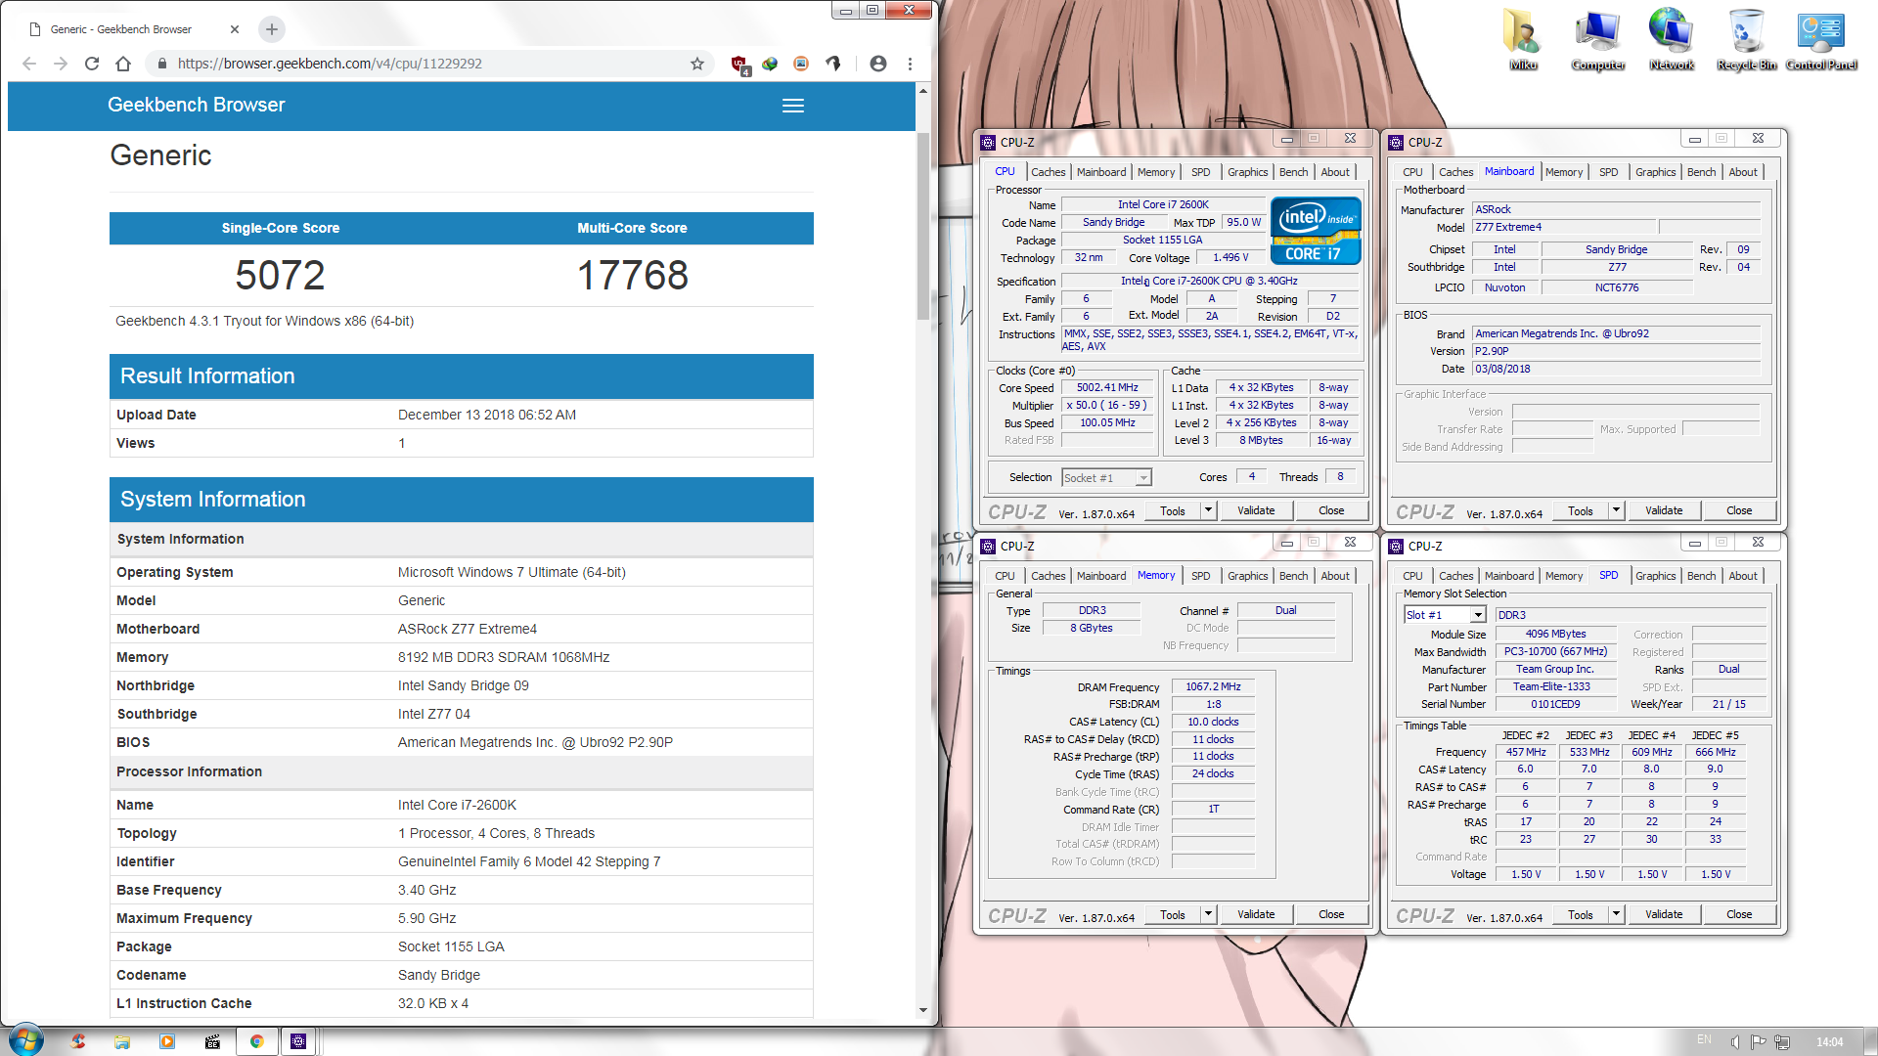1878x1056 pixels.
Task: Expand Tools dropdown arrow in CPU tab window
Action: tap(1208, 510)
